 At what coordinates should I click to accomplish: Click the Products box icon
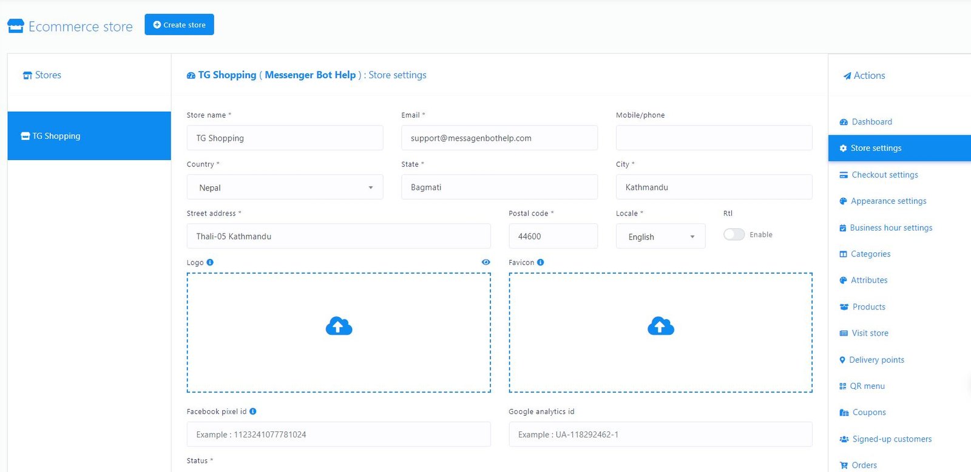pyautogui.click(x=844, y=307)
